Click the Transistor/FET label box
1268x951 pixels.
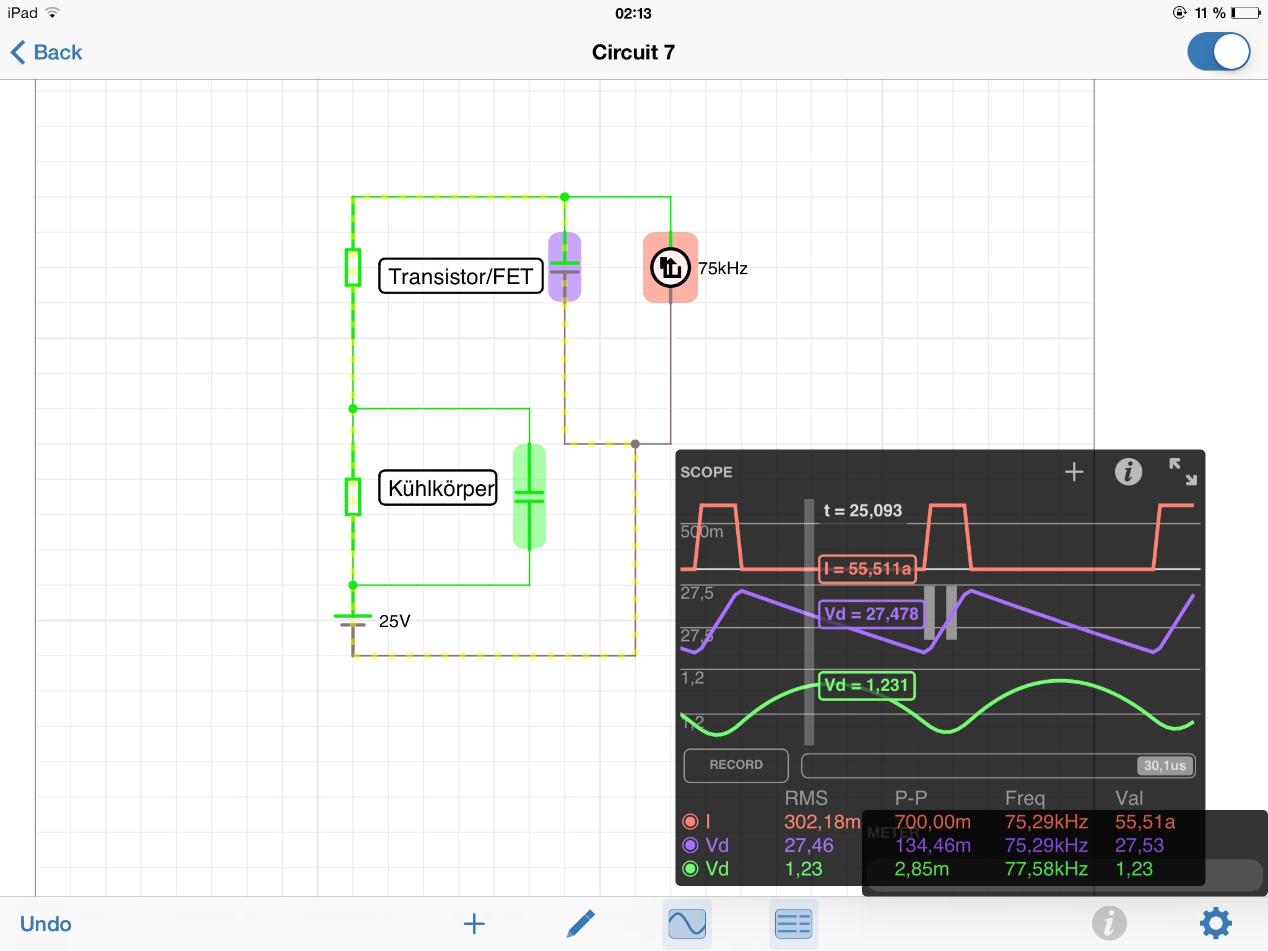point(461,276)
